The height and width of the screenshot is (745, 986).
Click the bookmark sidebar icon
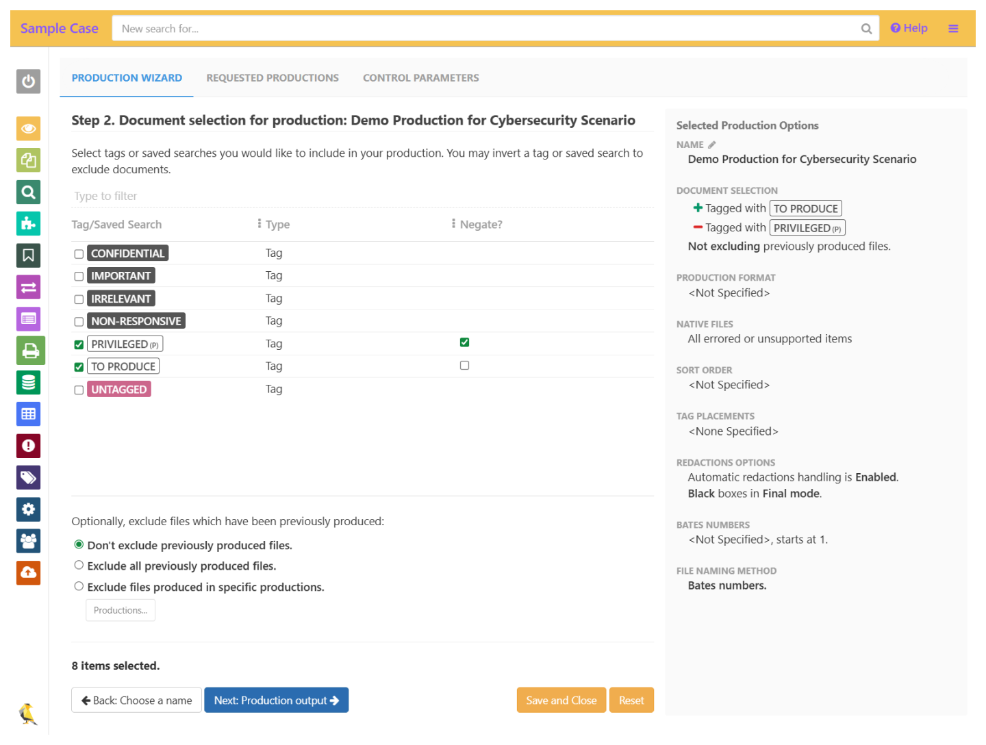point(28,255)
